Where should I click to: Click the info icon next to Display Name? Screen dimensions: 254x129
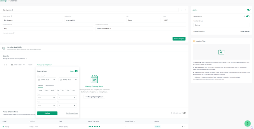(11, 16)
